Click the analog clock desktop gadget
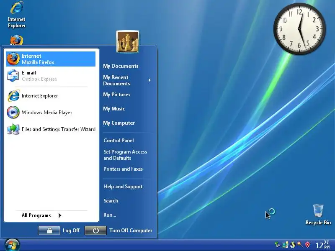 tap(299, 29)
